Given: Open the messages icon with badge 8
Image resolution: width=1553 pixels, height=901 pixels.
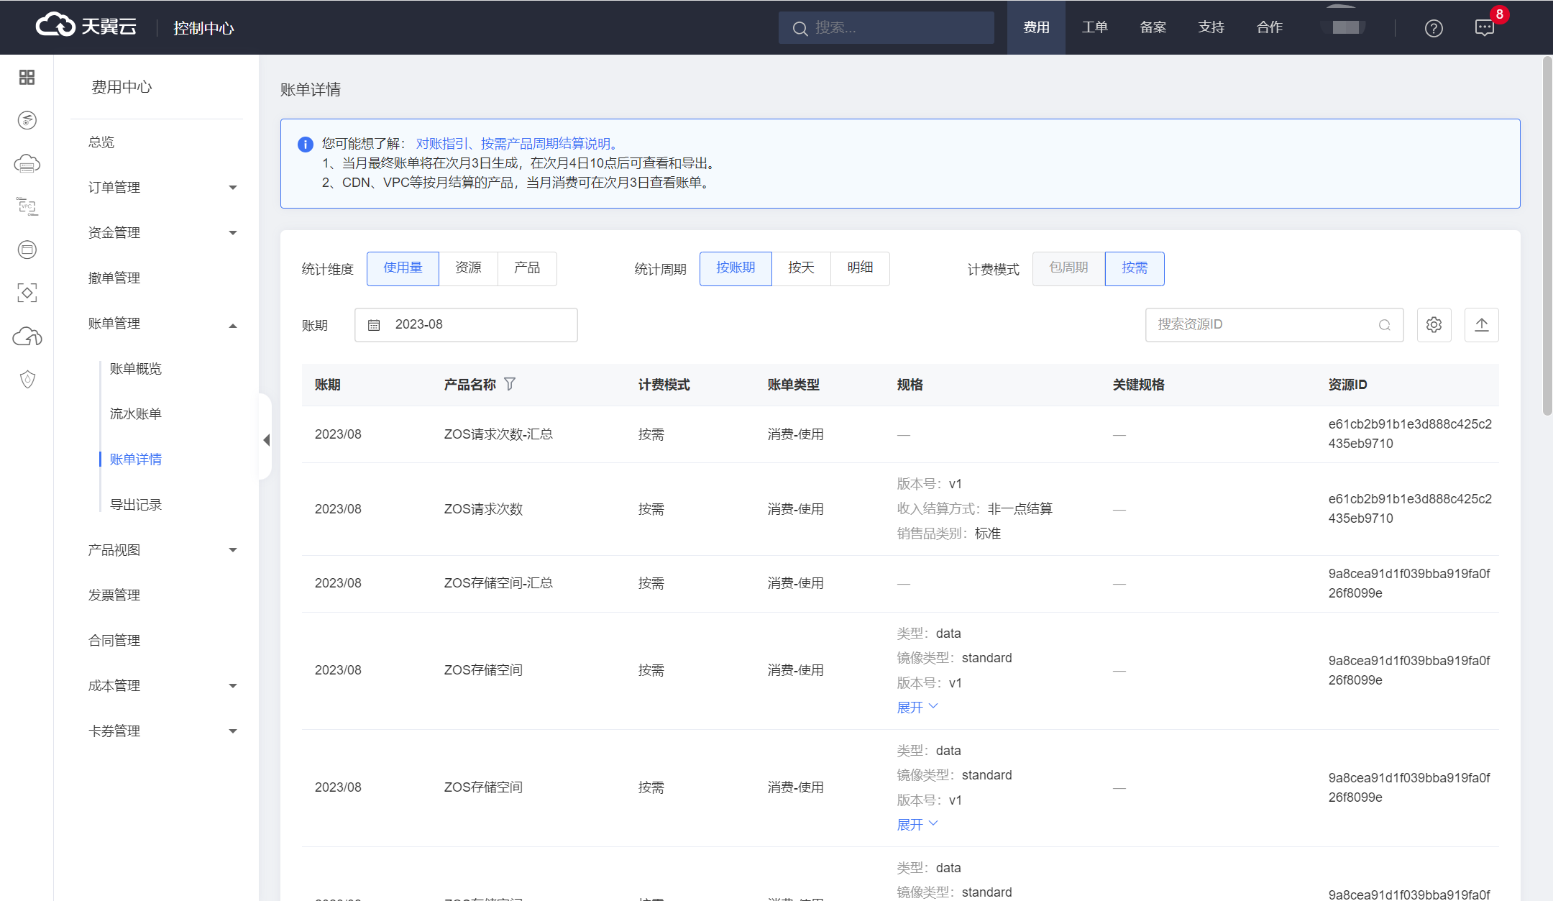Looking at the screenshot, I should click(x=1484, y=28).
